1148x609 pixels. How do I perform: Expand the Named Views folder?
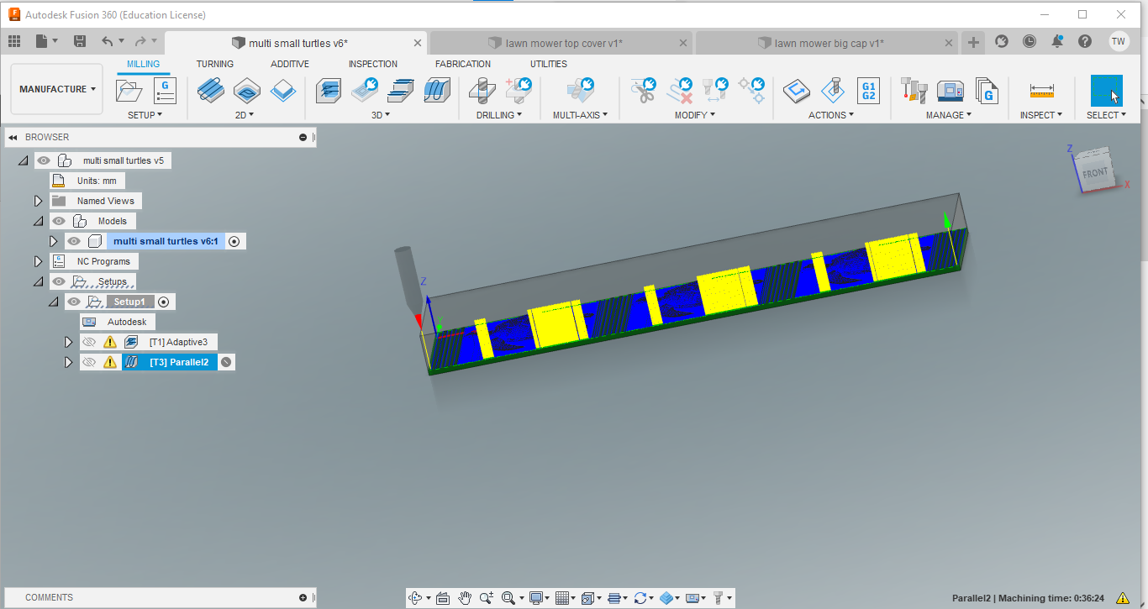[38, 201]
